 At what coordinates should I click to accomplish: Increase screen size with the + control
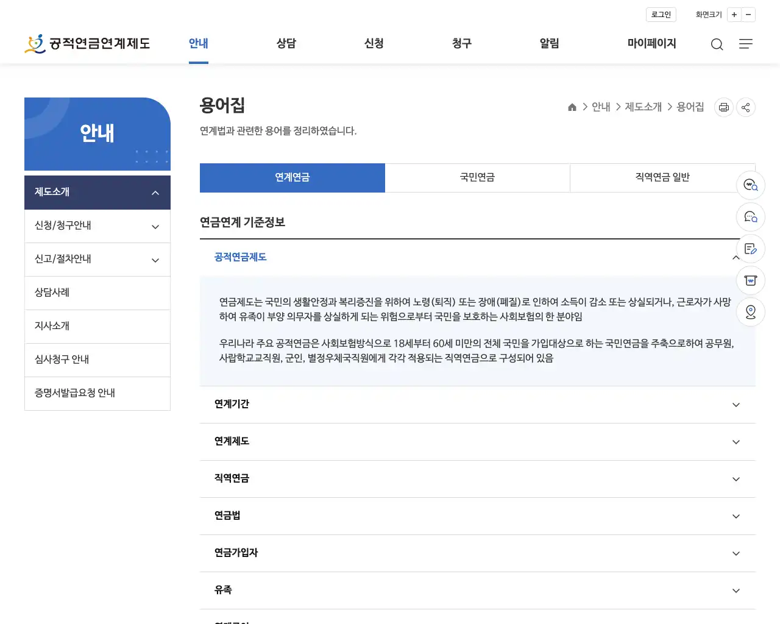734,14
